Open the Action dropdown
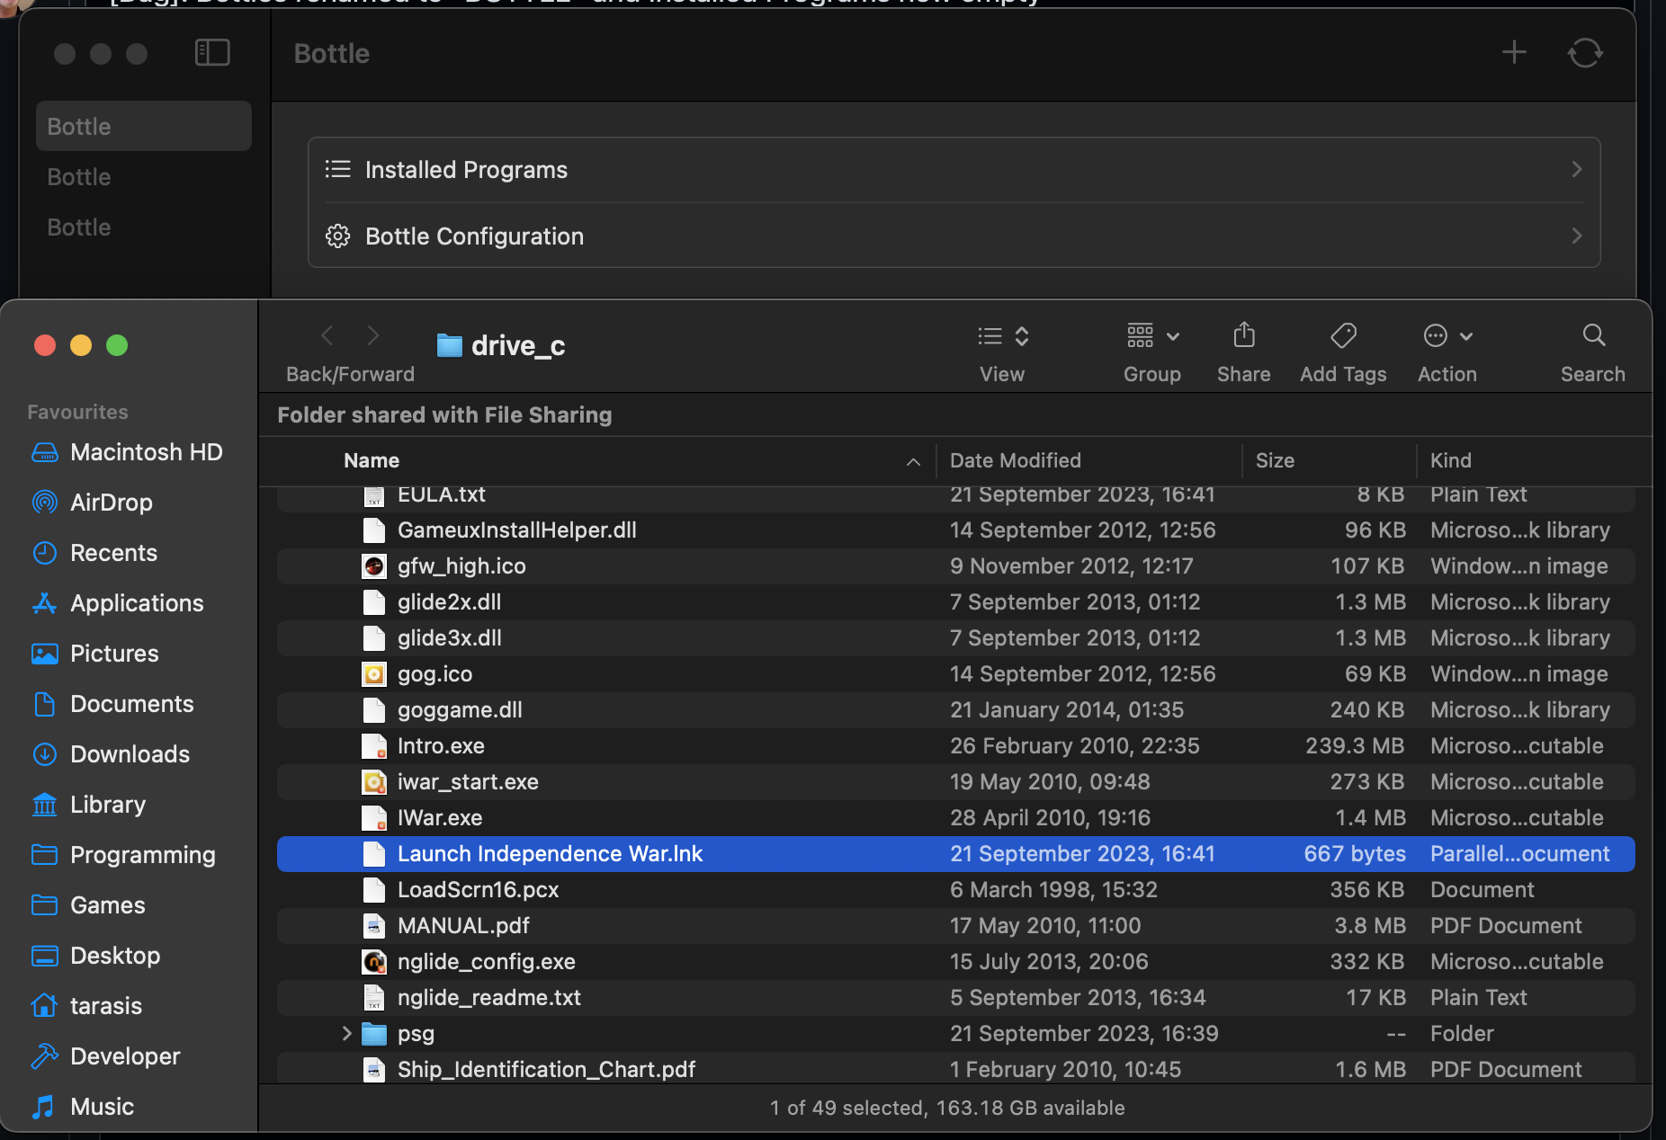The image size is (1666, 1140). 1447,336
